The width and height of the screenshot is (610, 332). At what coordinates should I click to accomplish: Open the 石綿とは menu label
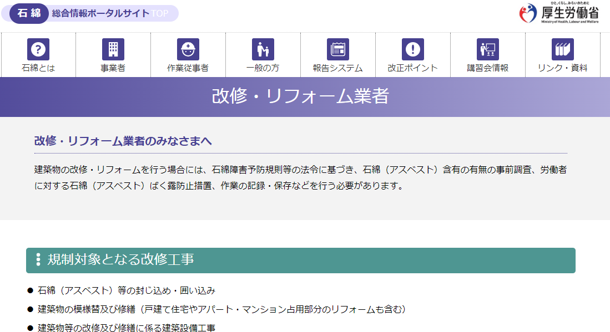(x=38, y=68)
